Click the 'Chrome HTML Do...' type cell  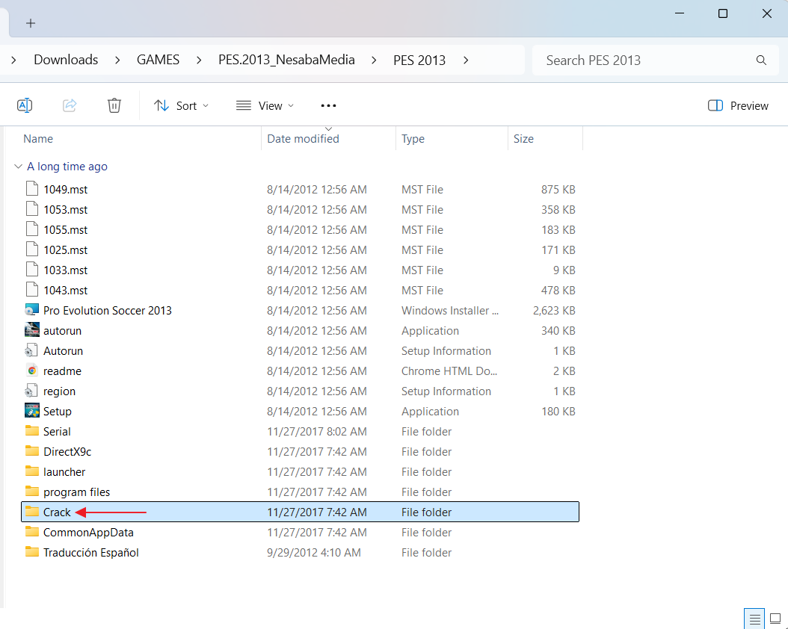[449, 371]
